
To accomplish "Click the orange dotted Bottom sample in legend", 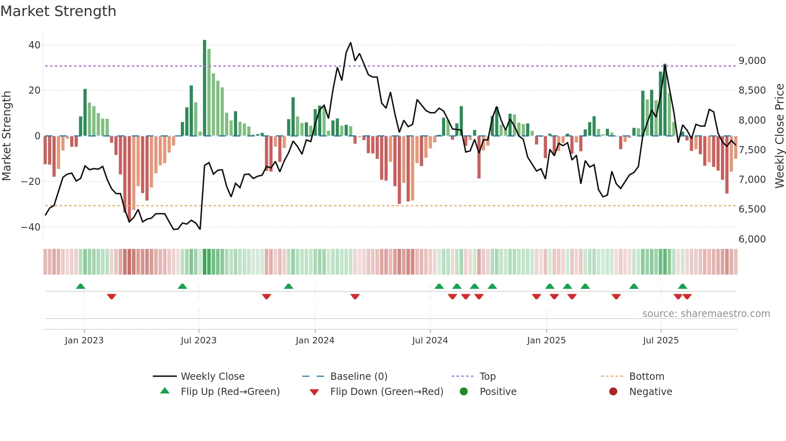I will pos(612,376).
